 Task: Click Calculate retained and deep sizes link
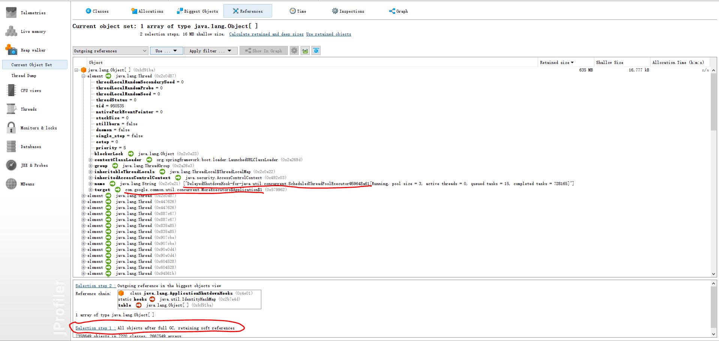point(266,34)
